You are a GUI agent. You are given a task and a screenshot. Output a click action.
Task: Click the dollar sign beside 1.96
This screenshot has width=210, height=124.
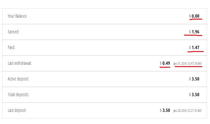pyautogui.click(x=190, y=32)
